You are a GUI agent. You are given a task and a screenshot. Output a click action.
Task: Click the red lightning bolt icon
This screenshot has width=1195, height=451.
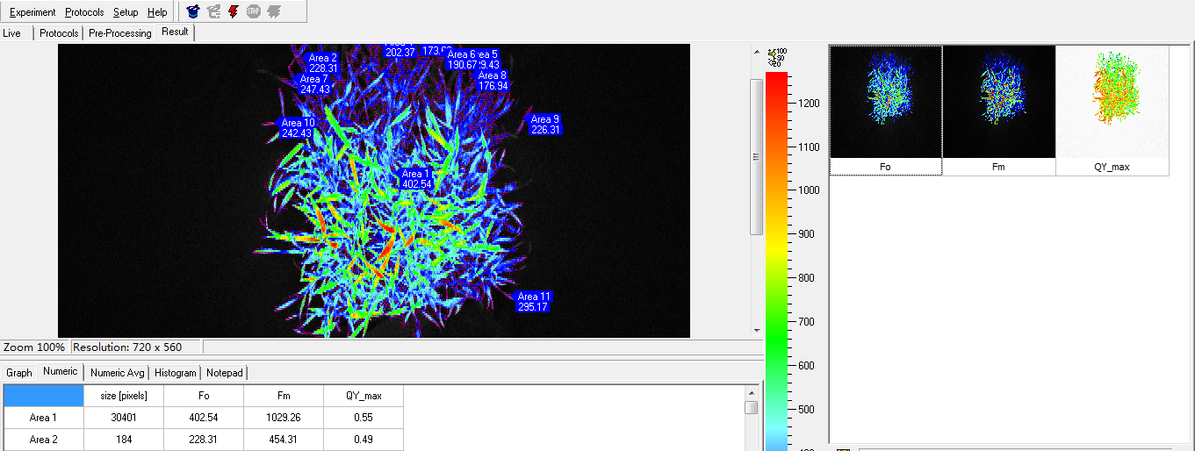pyautogui.click(x=233, y=11)
